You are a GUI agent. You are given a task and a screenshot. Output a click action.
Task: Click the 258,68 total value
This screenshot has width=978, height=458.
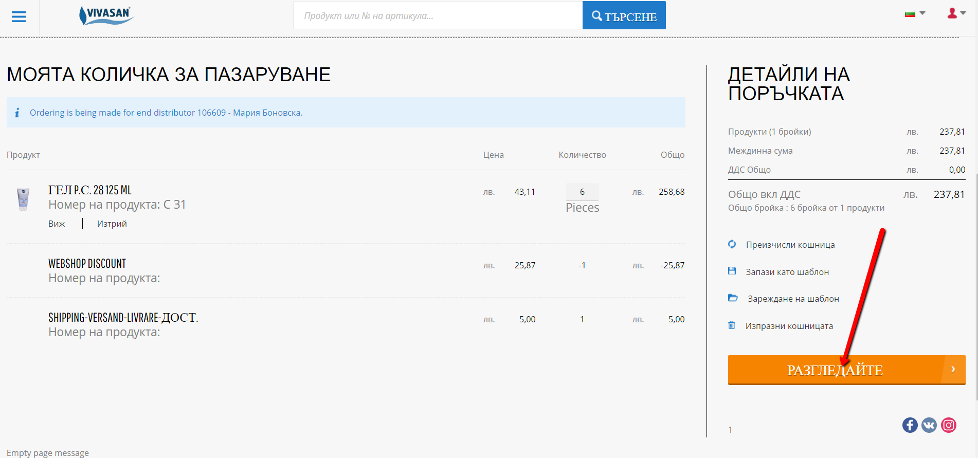tap(672, 192)
